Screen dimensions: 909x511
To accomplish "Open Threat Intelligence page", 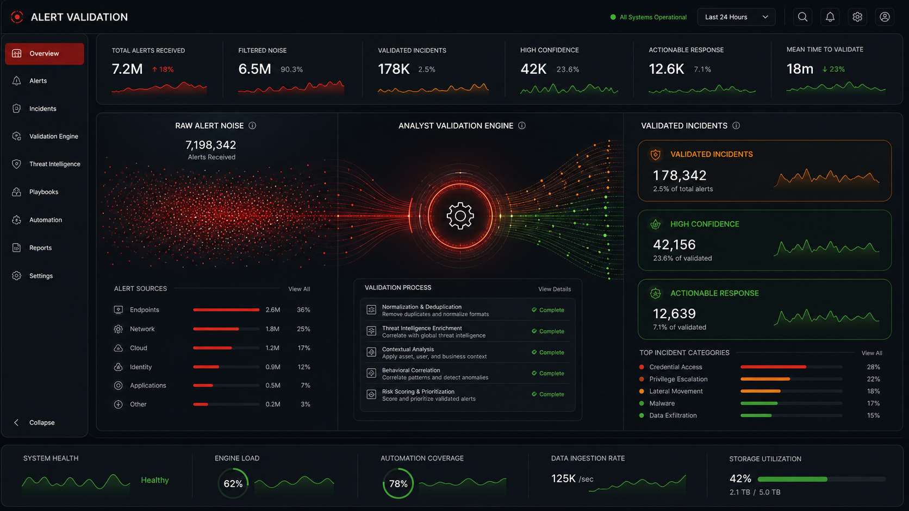I will pyautogui.click(x=45, y=164).
